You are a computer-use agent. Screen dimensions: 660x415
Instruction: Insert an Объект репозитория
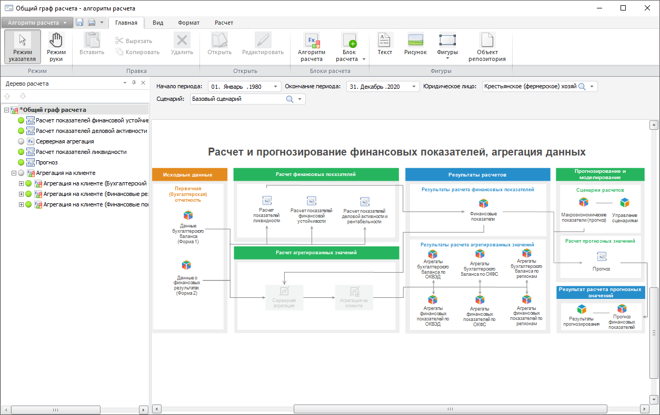point(487,47)
